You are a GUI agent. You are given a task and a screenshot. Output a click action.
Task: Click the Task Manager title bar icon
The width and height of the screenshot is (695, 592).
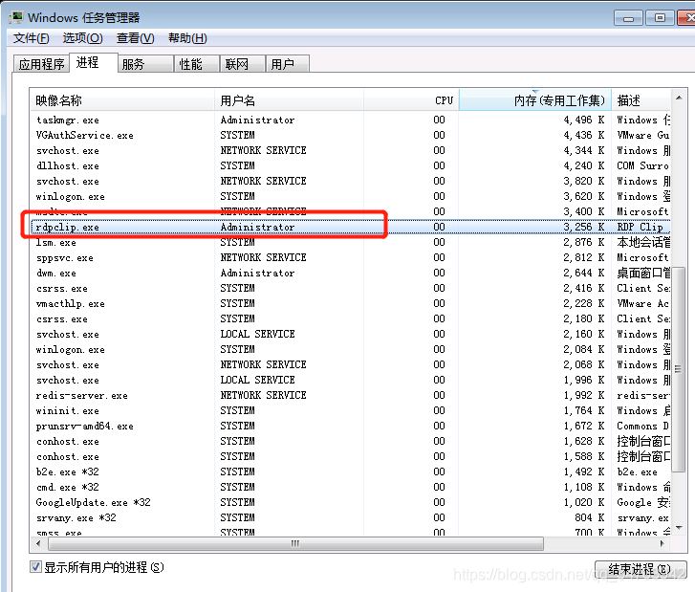16,18
